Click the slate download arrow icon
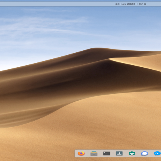Screen dimensions: 161x161 tap(119, 153)
